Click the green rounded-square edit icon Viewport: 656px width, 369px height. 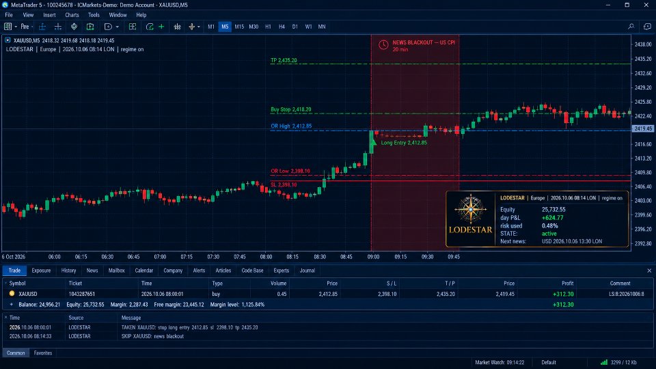150,27
